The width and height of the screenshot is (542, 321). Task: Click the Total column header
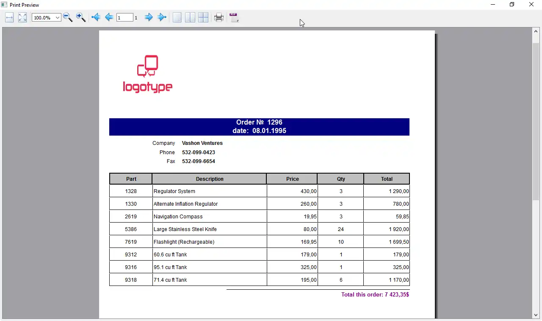pos(387,179)
